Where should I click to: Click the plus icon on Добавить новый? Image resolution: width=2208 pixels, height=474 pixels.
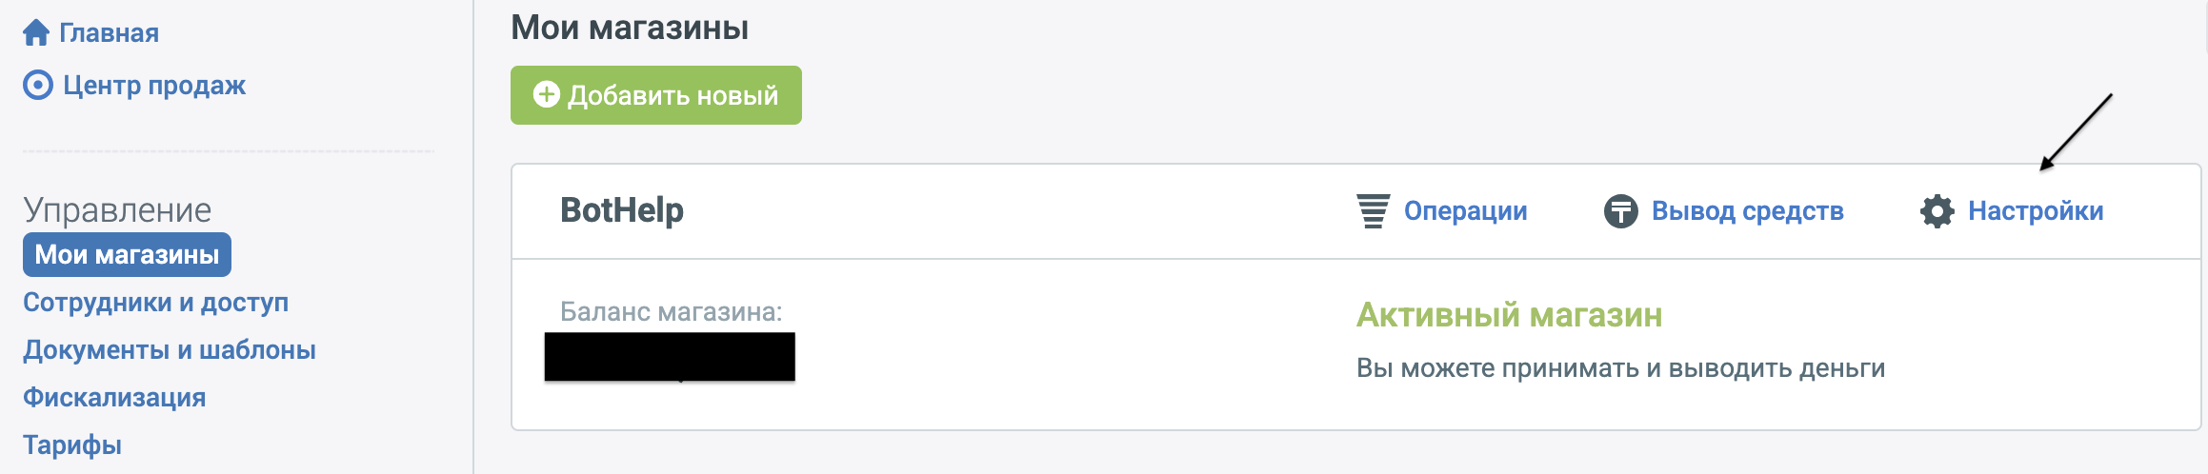(x=546, y=94)
